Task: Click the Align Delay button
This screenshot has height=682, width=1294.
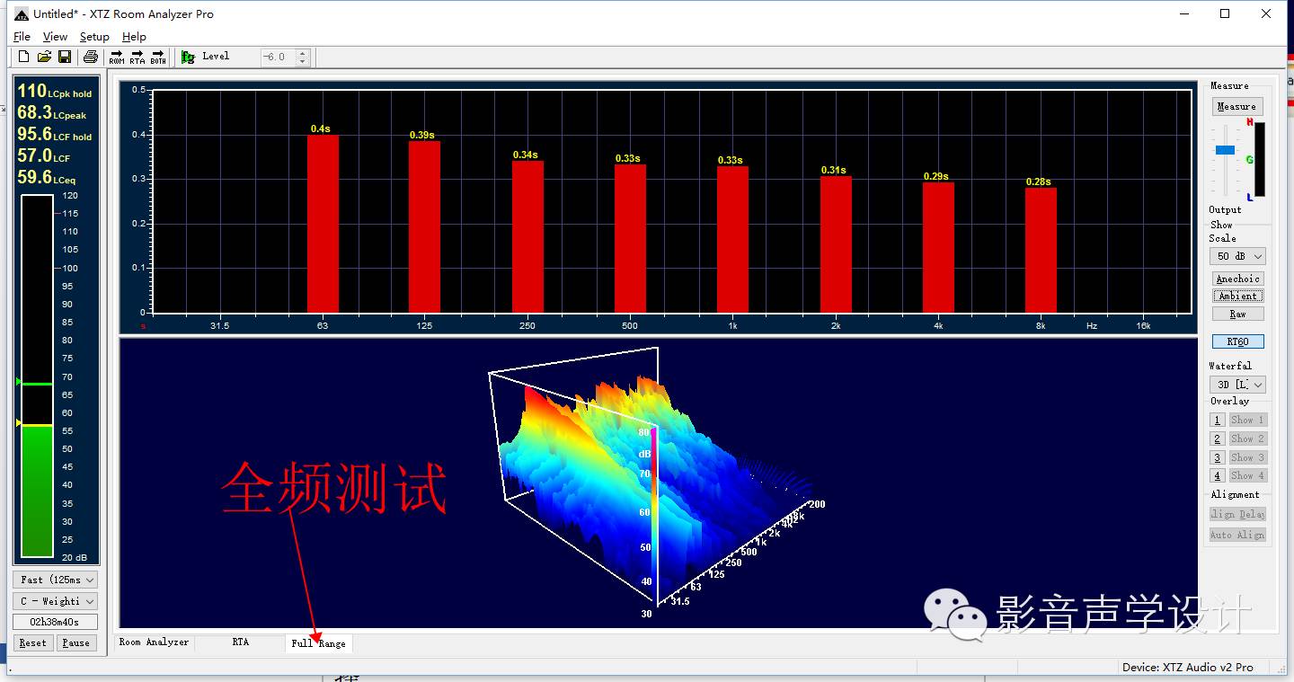Action: 1238,514
